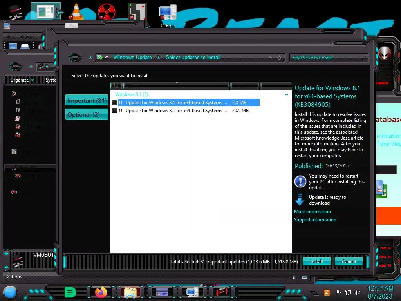Toggle the checkbox for the 2.3 MB update

[115, 103]
